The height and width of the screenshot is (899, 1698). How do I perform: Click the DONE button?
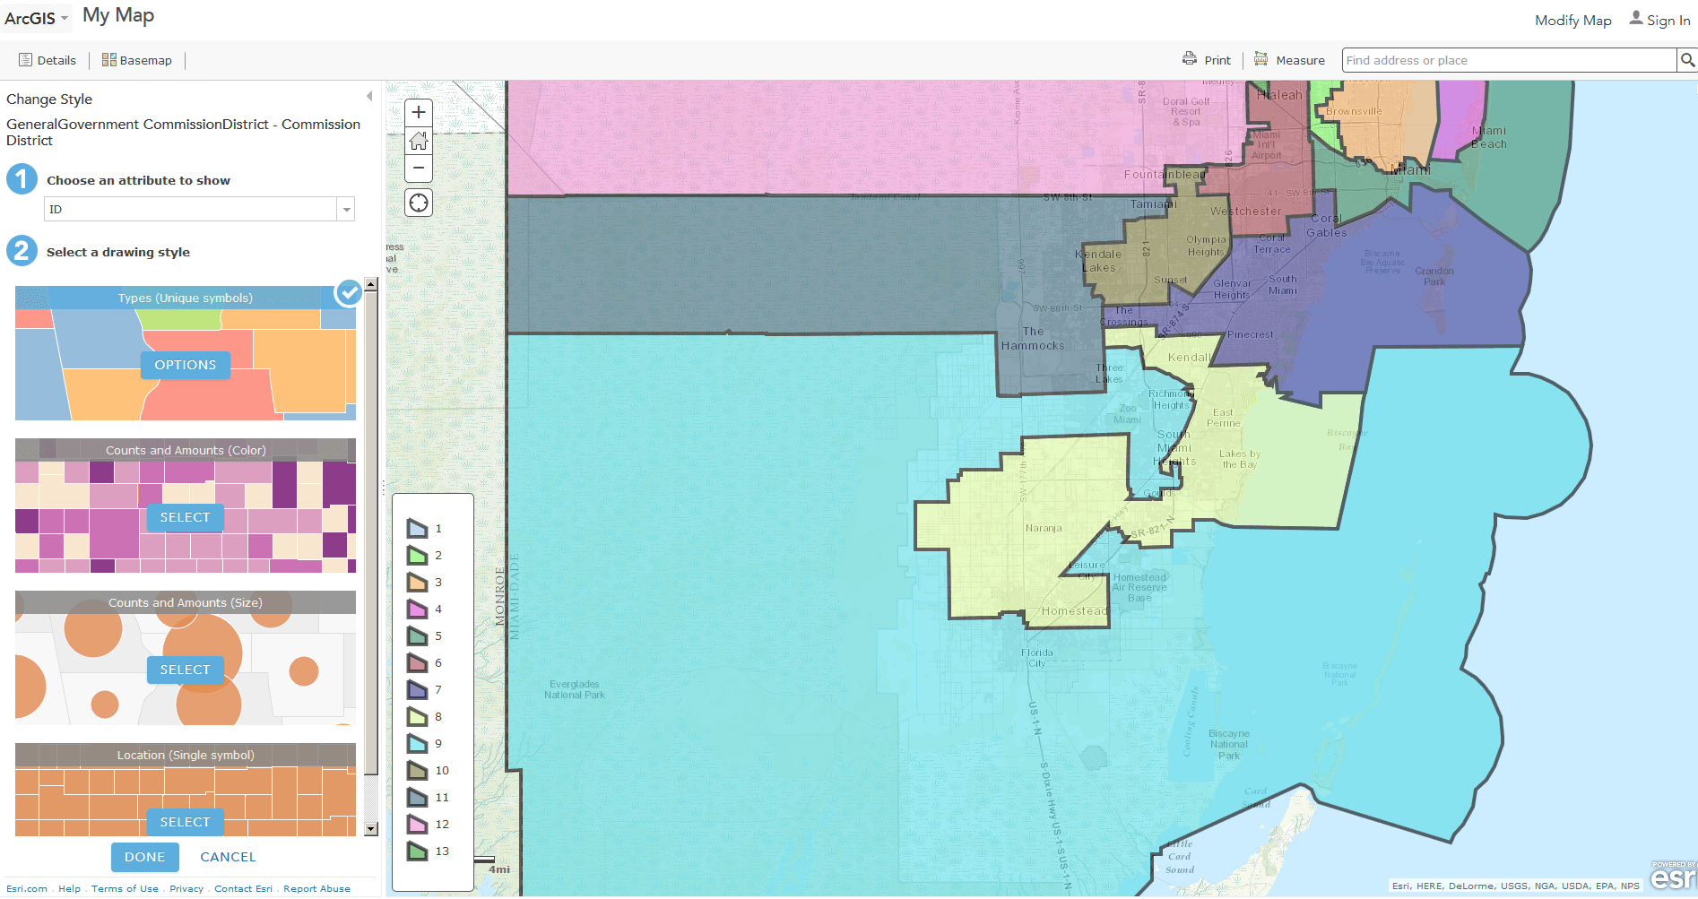[x=145, y=857]
